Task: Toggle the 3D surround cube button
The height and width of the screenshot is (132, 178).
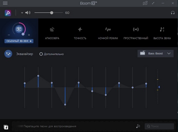Action: click(19, 29)
